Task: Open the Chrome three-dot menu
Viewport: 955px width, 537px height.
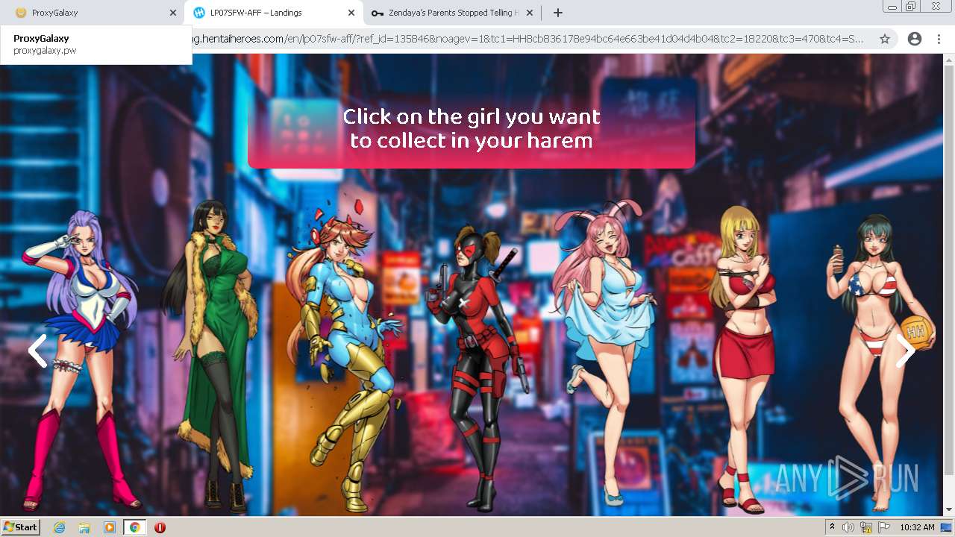Action: (939, 39)
